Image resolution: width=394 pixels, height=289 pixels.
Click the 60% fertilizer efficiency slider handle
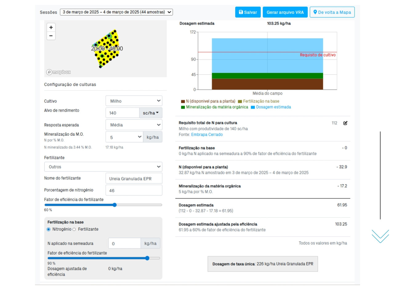click(115, 205)
